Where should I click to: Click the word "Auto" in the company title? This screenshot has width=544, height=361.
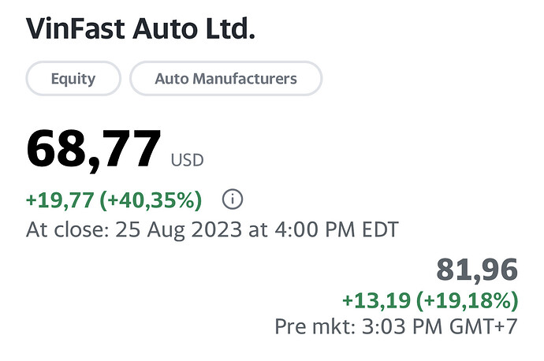[x=162, y=29]
